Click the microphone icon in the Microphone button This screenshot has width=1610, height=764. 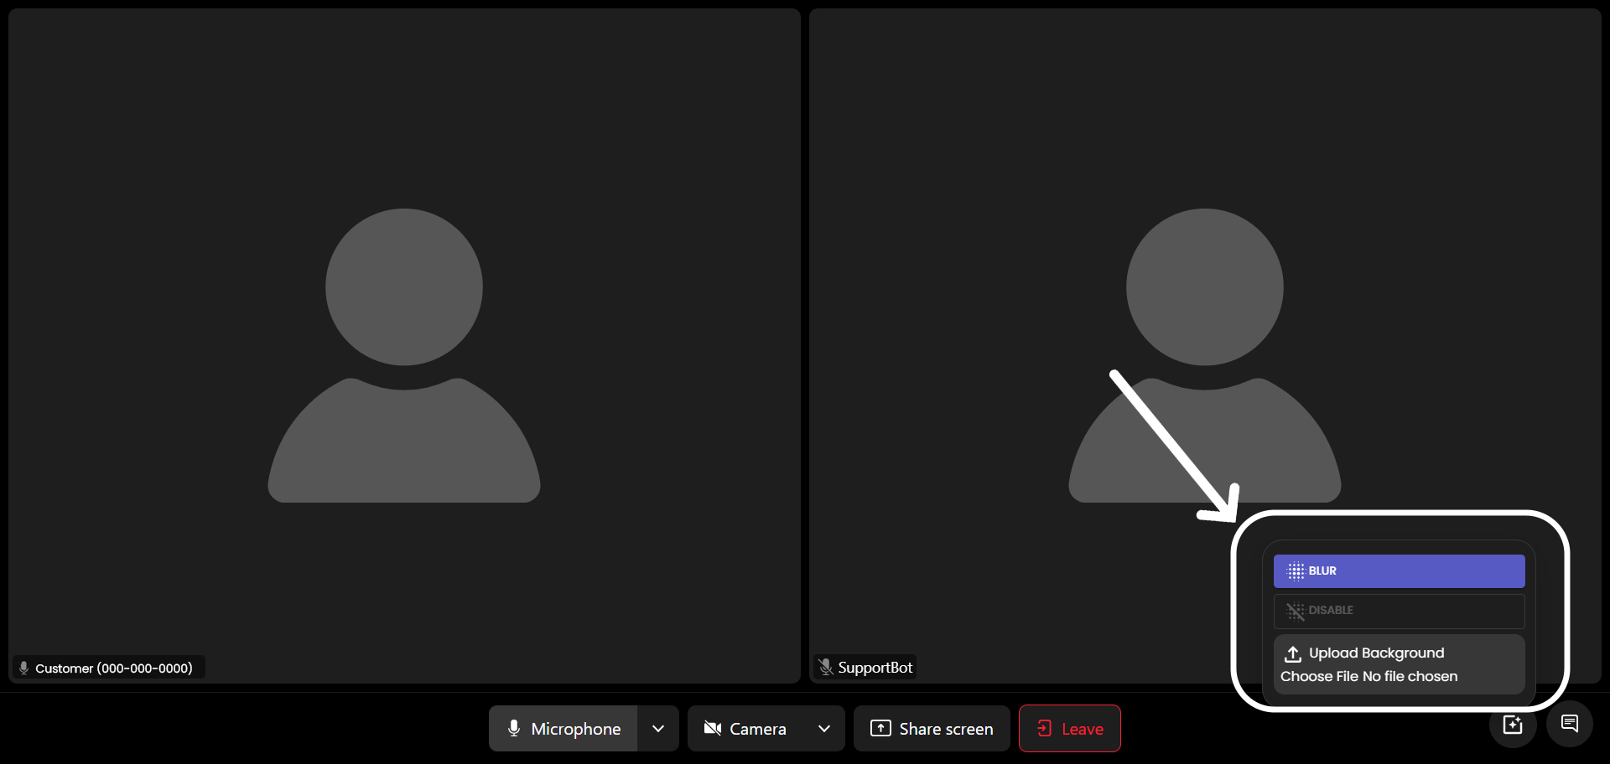point(514,729)
